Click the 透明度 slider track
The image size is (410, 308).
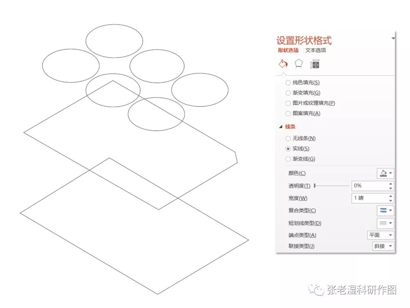pyautogui.click(x=331, y=186)
